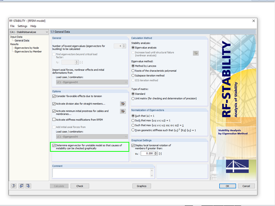This screenshot has height=206, width=275.
Task: Open the Help menu
Action: tap(33, 26)
